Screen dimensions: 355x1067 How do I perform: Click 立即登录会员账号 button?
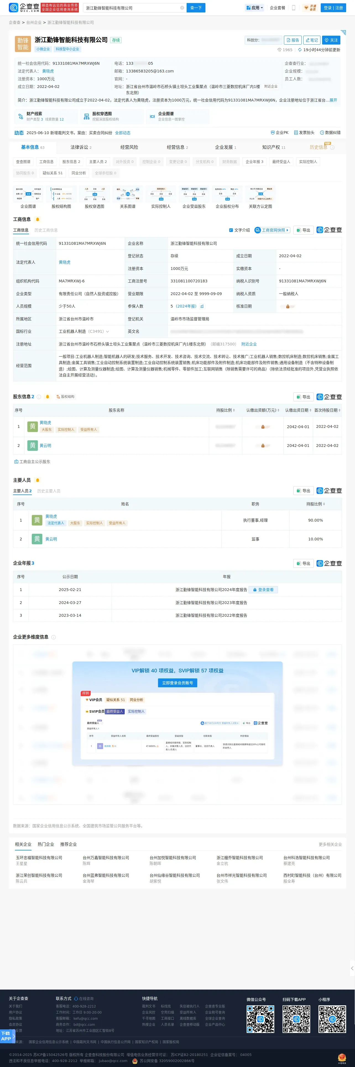tap(177, 683)
